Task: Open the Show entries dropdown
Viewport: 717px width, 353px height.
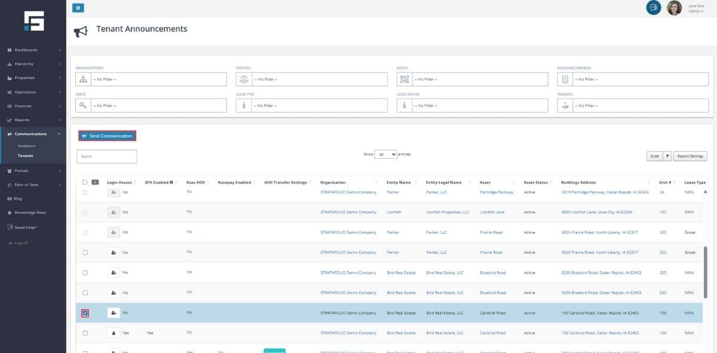Action: point(385,154)
